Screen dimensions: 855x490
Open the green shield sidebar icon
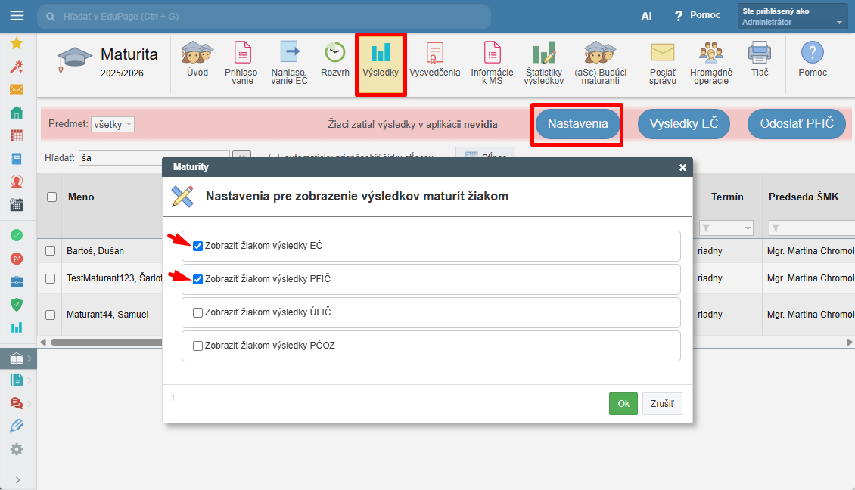[x=17, y=304]
